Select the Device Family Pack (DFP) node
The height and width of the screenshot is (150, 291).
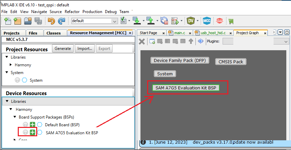coord(180,61)
